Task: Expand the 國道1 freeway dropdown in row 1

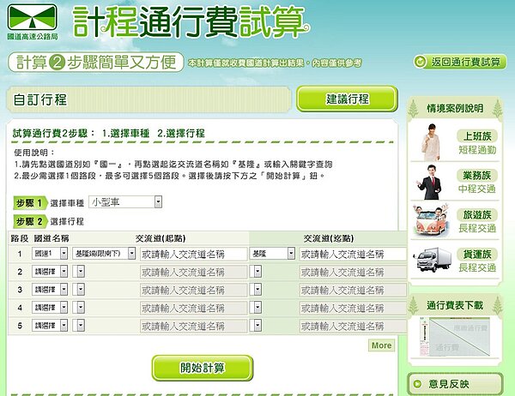Action: click(64, 254)
